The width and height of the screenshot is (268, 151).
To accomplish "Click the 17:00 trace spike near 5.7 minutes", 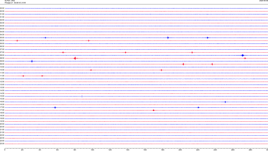I will (x=55, y=107).
